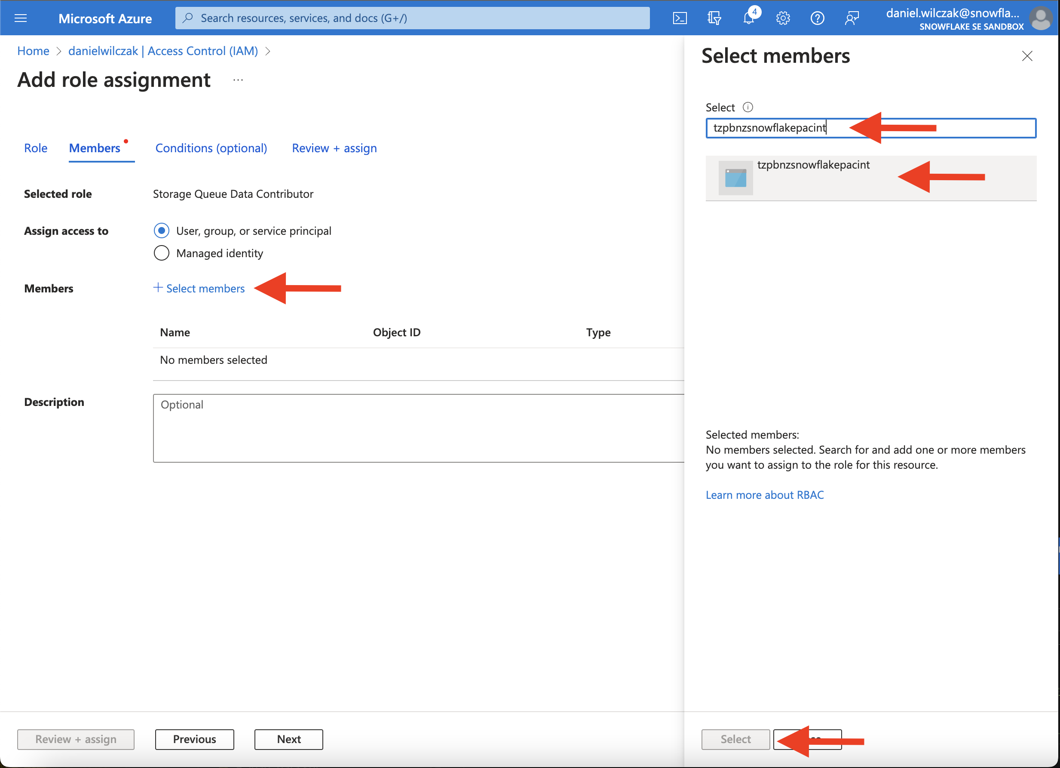Open the Help question mark icon
This screenshot has width=1060, height=768.
click(818, 18)
